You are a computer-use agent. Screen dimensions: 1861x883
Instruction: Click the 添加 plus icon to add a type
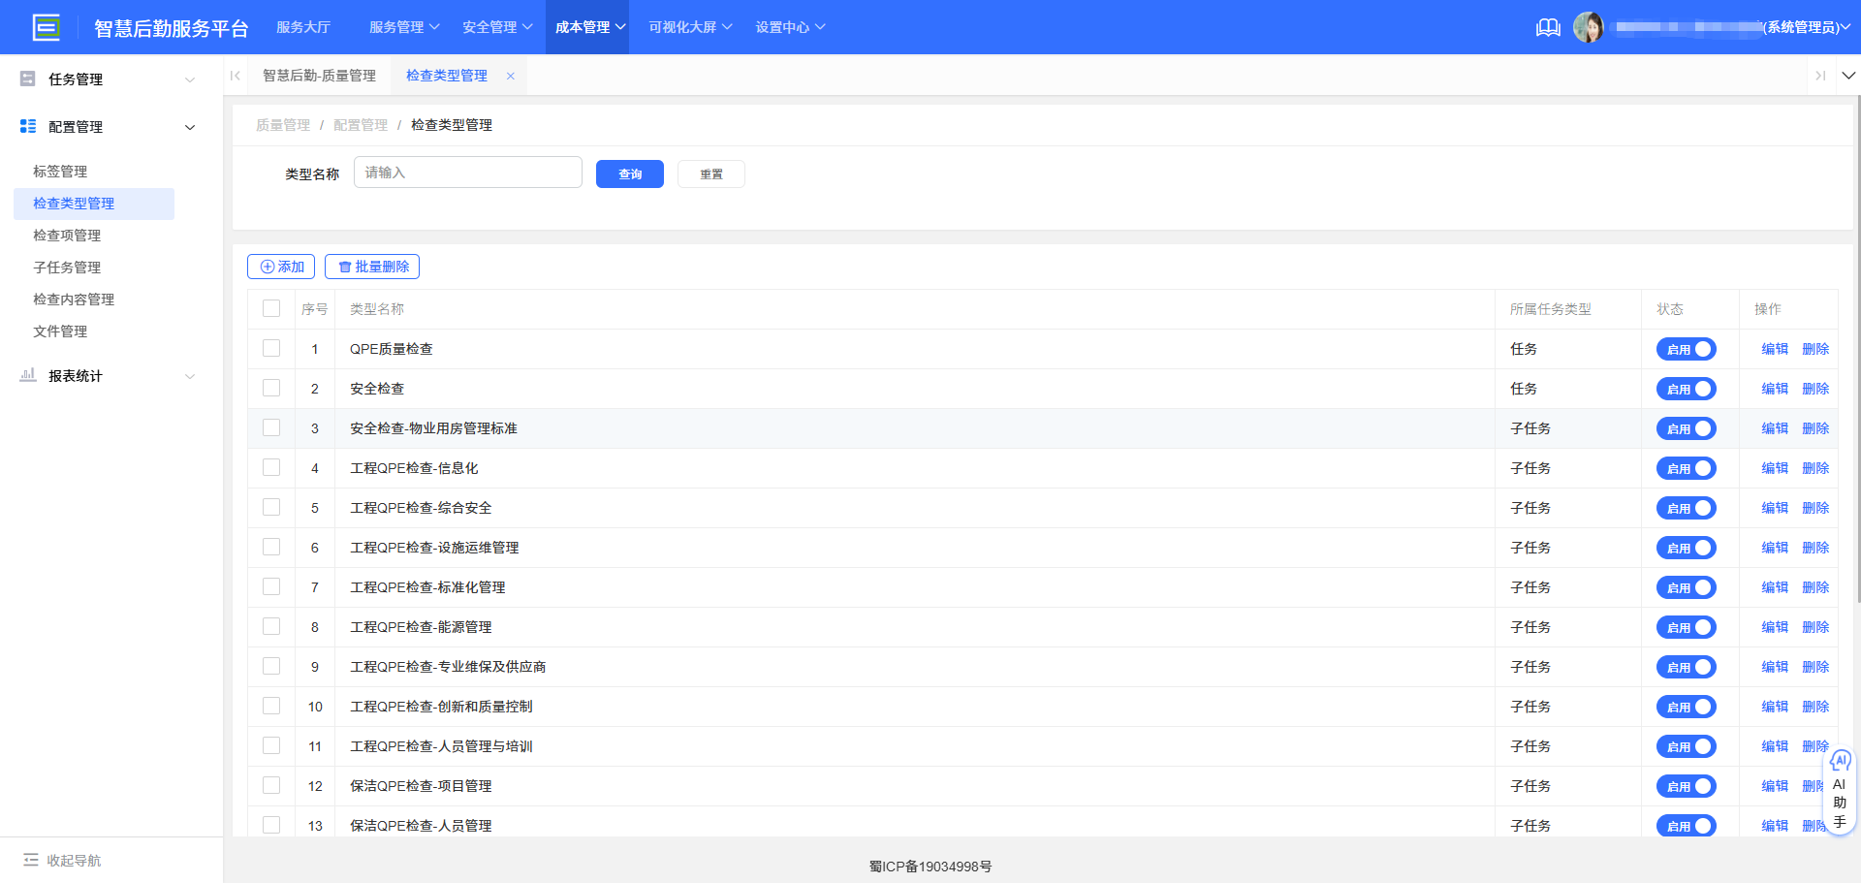point(267,266)
